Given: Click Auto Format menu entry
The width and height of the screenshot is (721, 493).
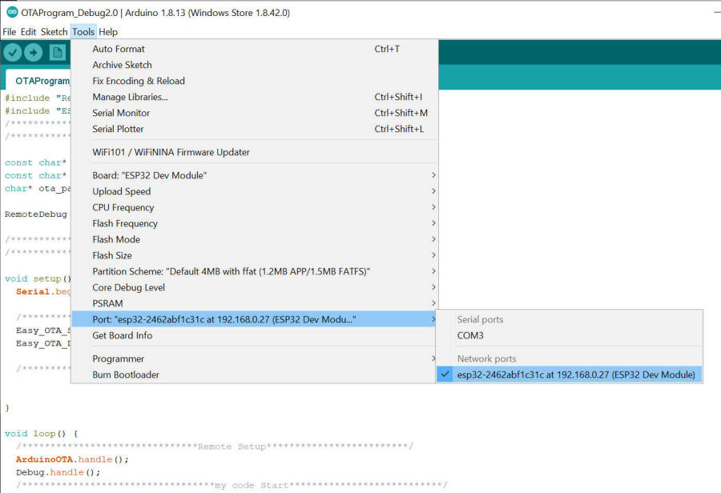Looking at the screenshot, I should click(x=119, y=49).
